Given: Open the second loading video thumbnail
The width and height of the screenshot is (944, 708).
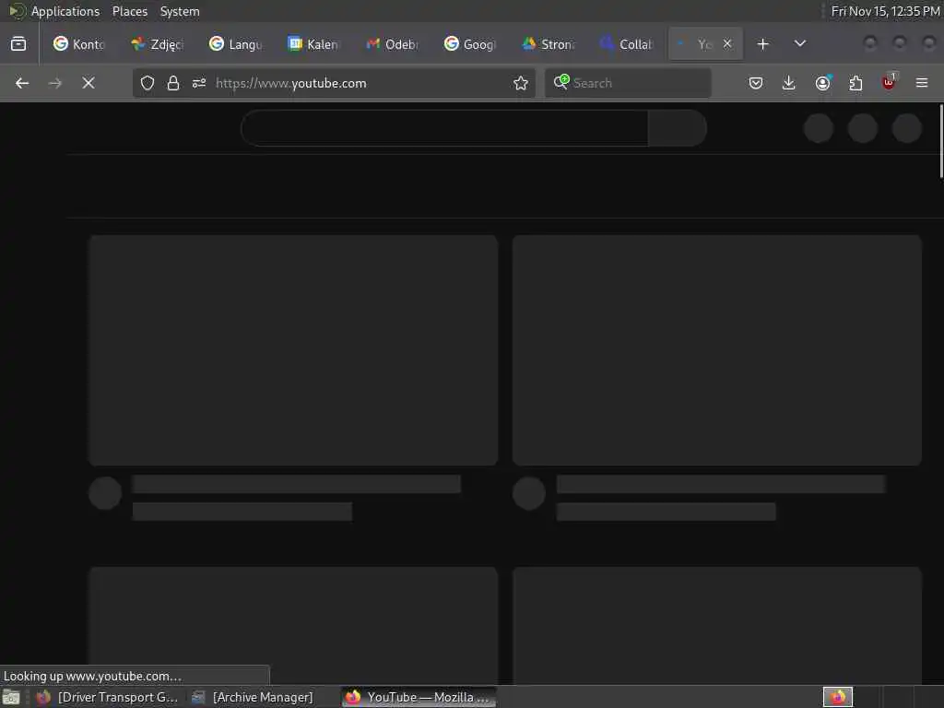Looking at the screenshot, I should point(717,350).
